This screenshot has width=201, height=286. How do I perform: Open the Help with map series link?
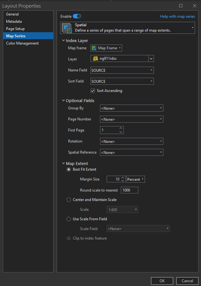pyautogui.click(x=177, y=16)
